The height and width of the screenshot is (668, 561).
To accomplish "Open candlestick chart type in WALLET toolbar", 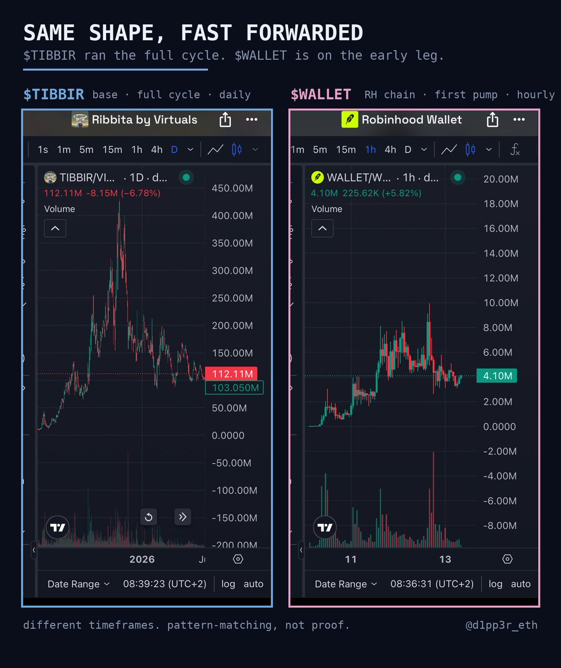I will coord(470,149).
